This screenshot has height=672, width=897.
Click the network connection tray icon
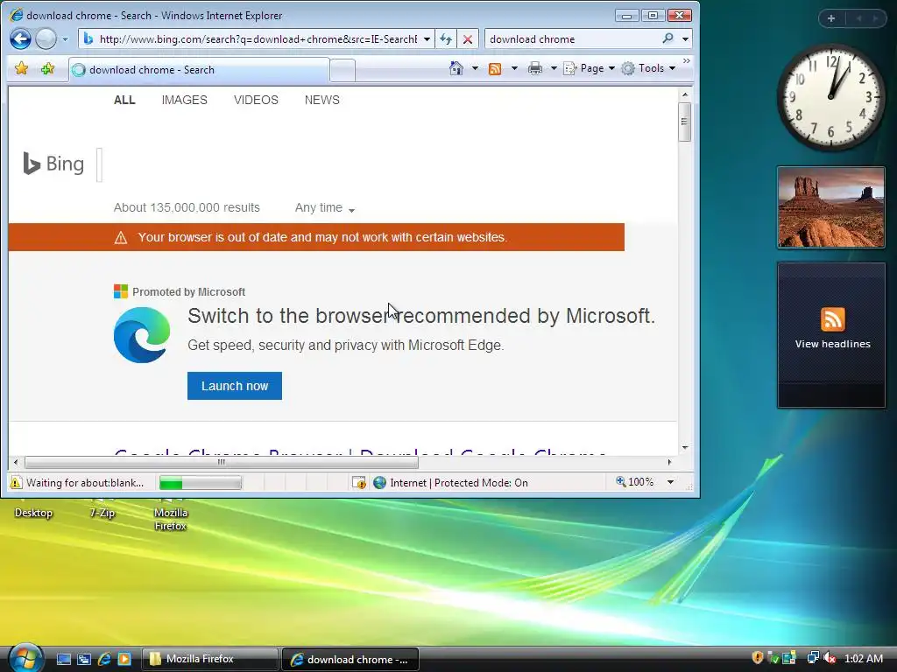coord(812,658)
